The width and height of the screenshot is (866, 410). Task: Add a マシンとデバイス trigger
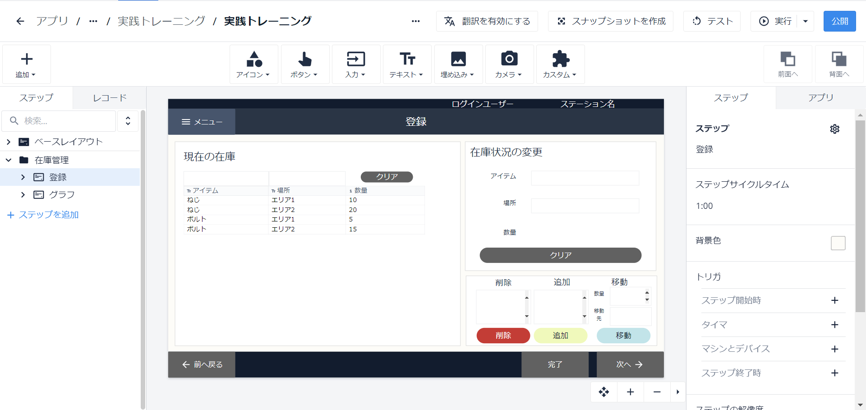pos(835,349)
